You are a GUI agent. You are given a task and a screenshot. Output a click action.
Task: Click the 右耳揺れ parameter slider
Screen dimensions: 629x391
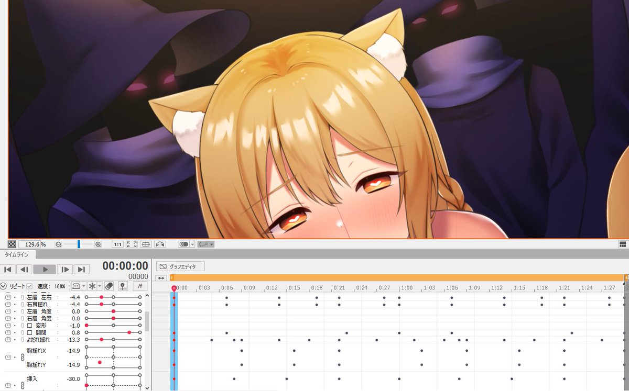pyautogui.click(x=113, y=304)
